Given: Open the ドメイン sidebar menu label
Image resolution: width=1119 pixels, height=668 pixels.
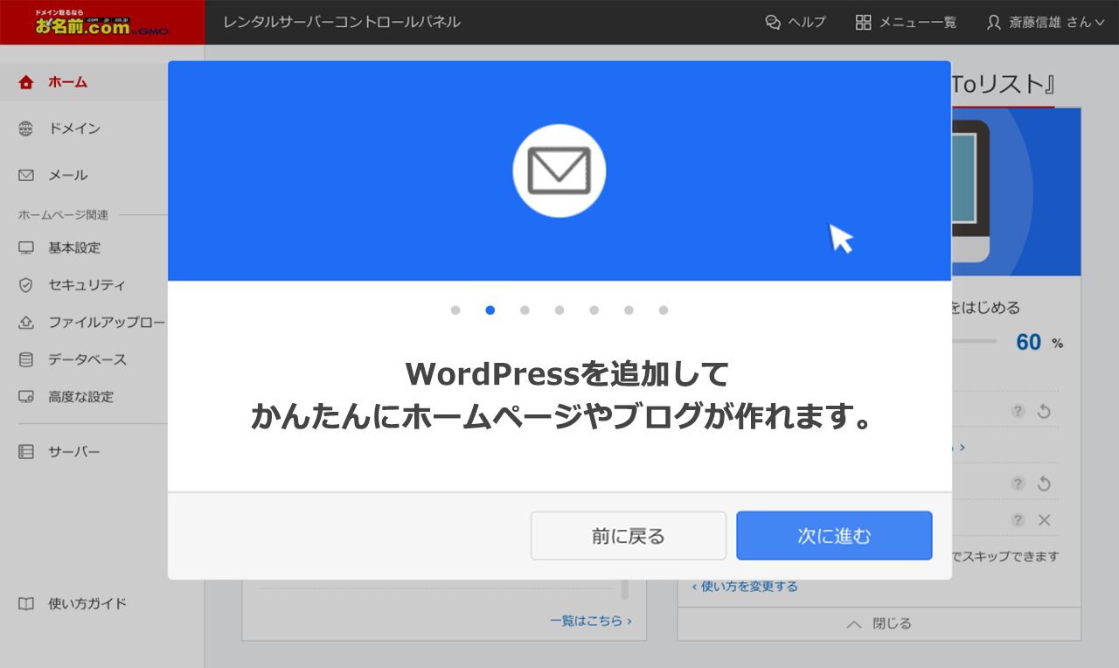Looking at the screenshot, I should click(x=74, y=129).
